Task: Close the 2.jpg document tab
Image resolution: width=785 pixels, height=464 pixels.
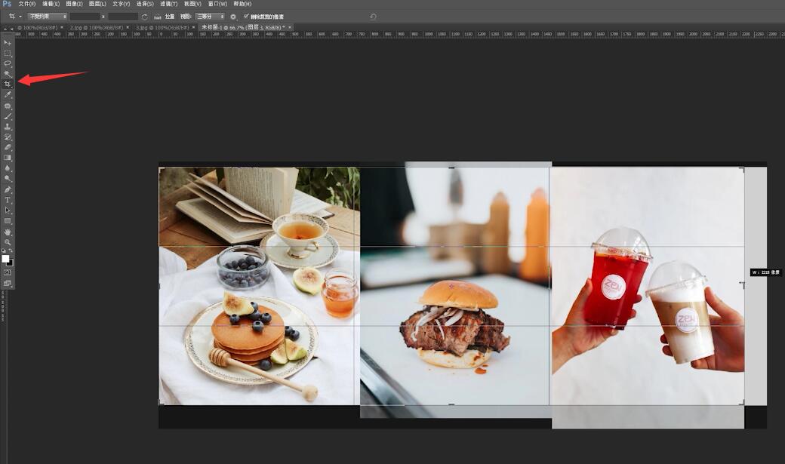Action: click(x=128, y=27)
